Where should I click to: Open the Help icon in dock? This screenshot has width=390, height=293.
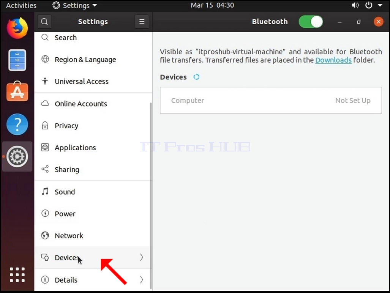click(x=17, y=124)
